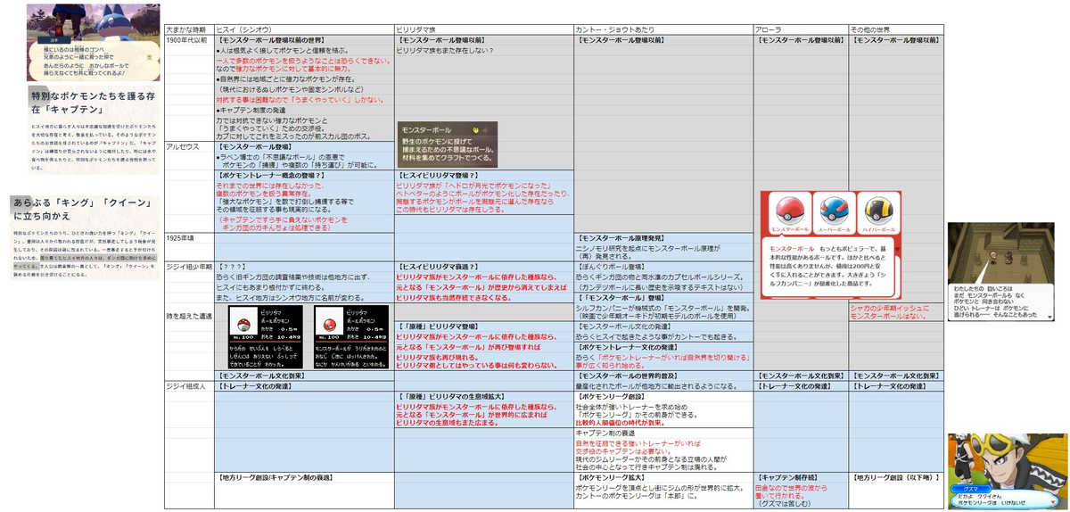Select the その他の世界 column header
Viewport: 1070px width, 512px height.
895,30
